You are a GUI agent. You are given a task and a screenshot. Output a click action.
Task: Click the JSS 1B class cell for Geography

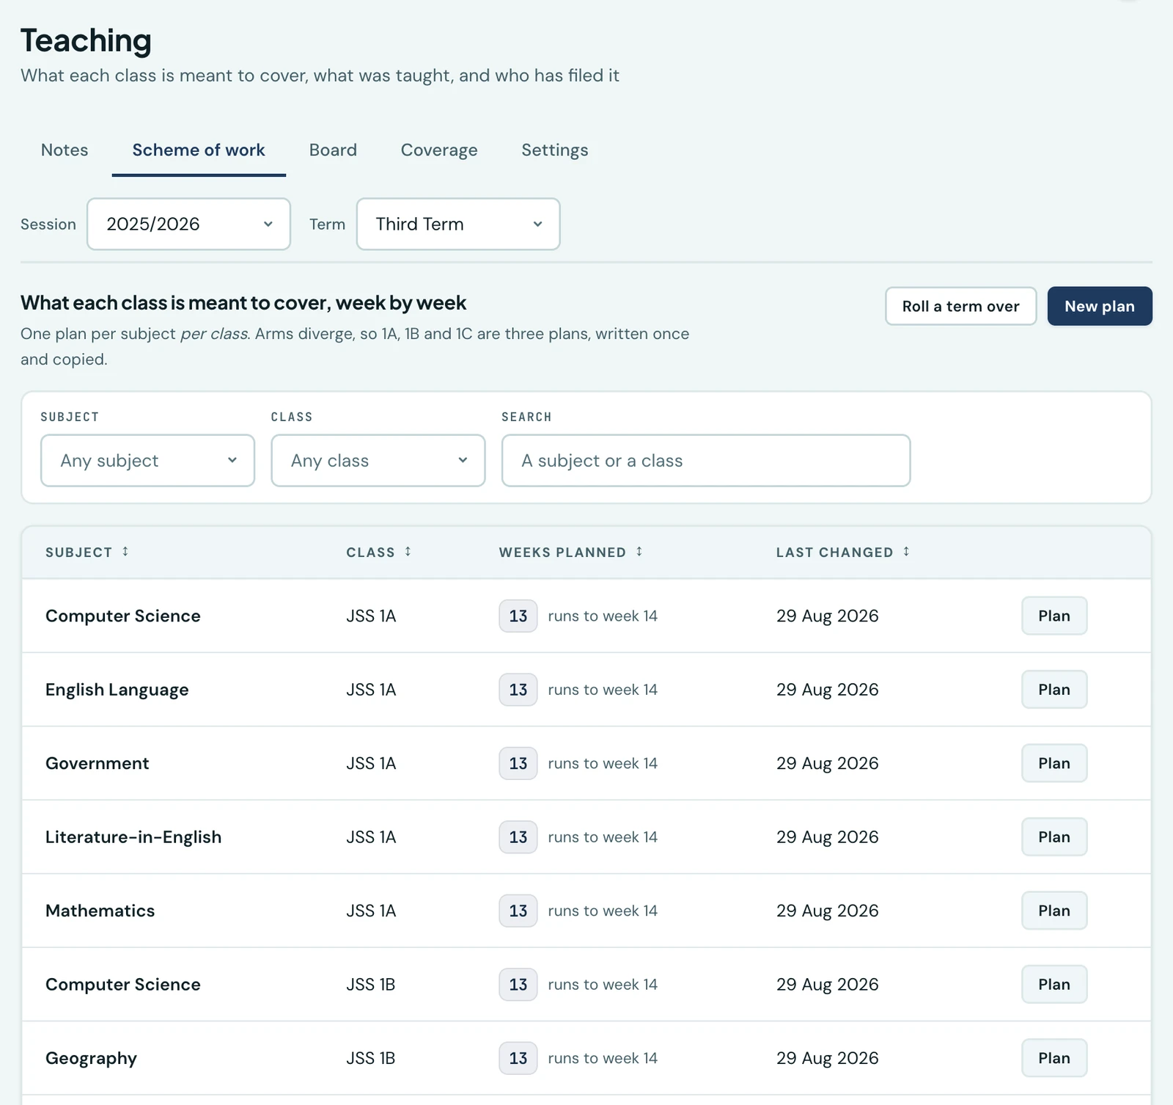point(371,1058)
